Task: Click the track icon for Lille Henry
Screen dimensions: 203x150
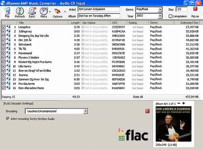Action: (8, 66)
